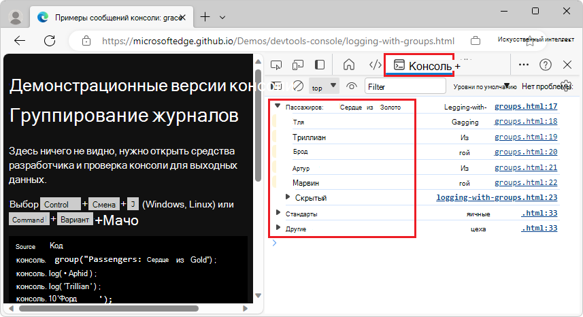Toggle the activity bar dock icon

[x=320, y=65]
